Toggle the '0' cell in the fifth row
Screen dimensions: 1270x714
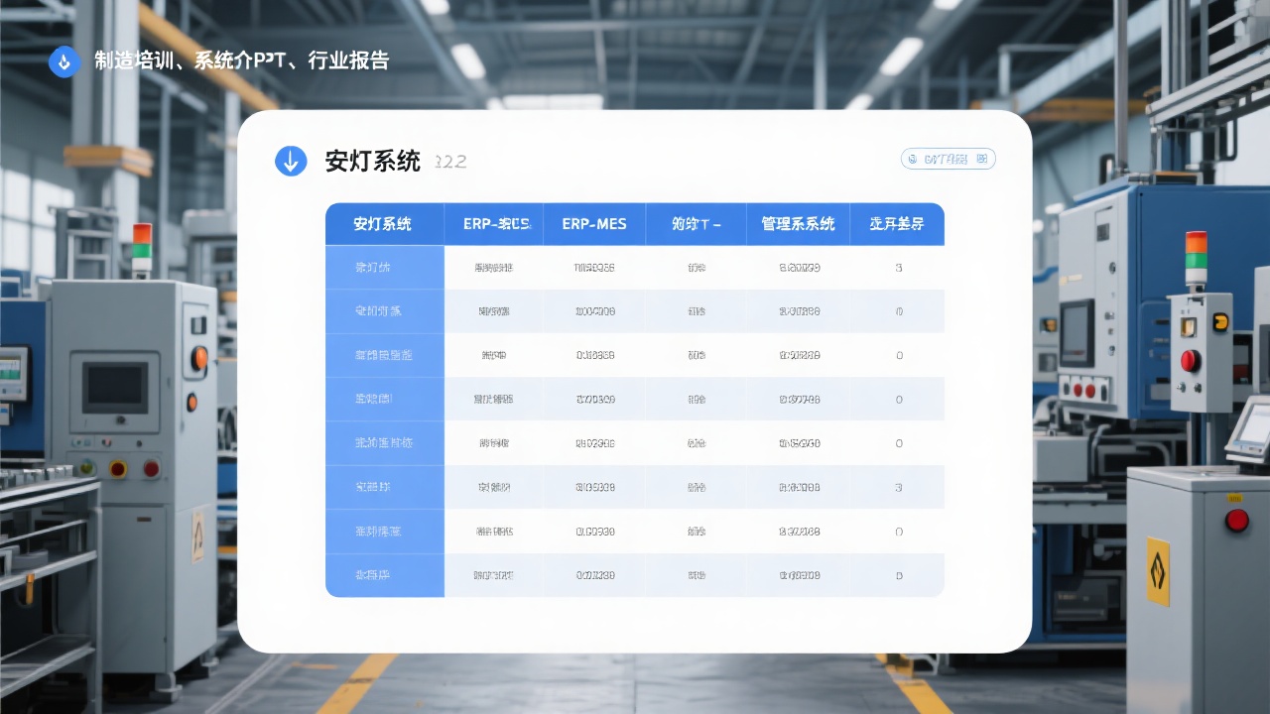click(897, 443)
